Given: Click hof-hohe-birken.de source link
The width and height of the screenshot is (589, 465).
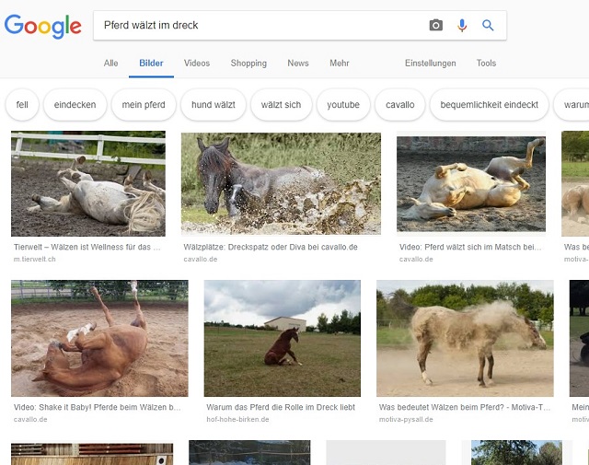Looking at the screenshot, I should point(237,419).
